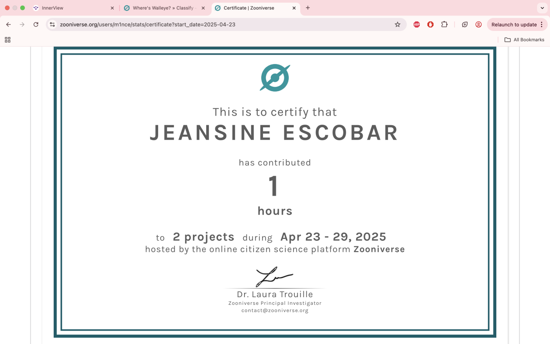
Task: Open Chrome's three-dot menu
Action: [x=542, y=25]
